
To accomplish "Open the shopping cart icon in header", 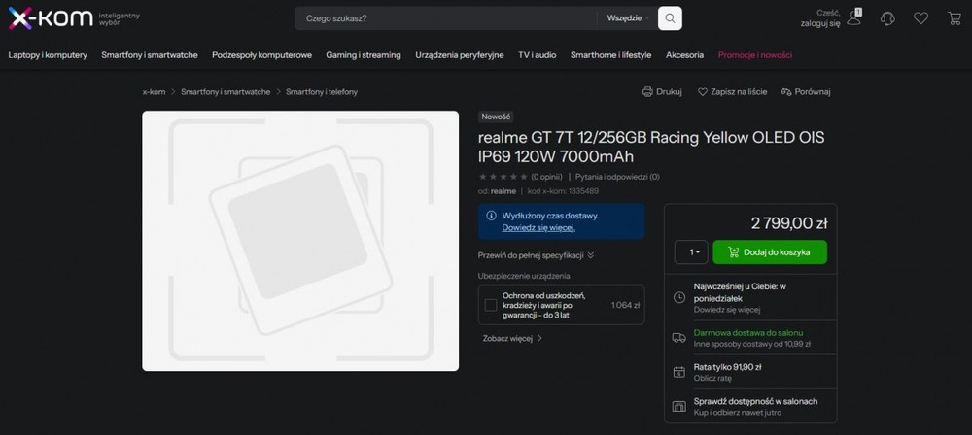I will coord(954,18).
